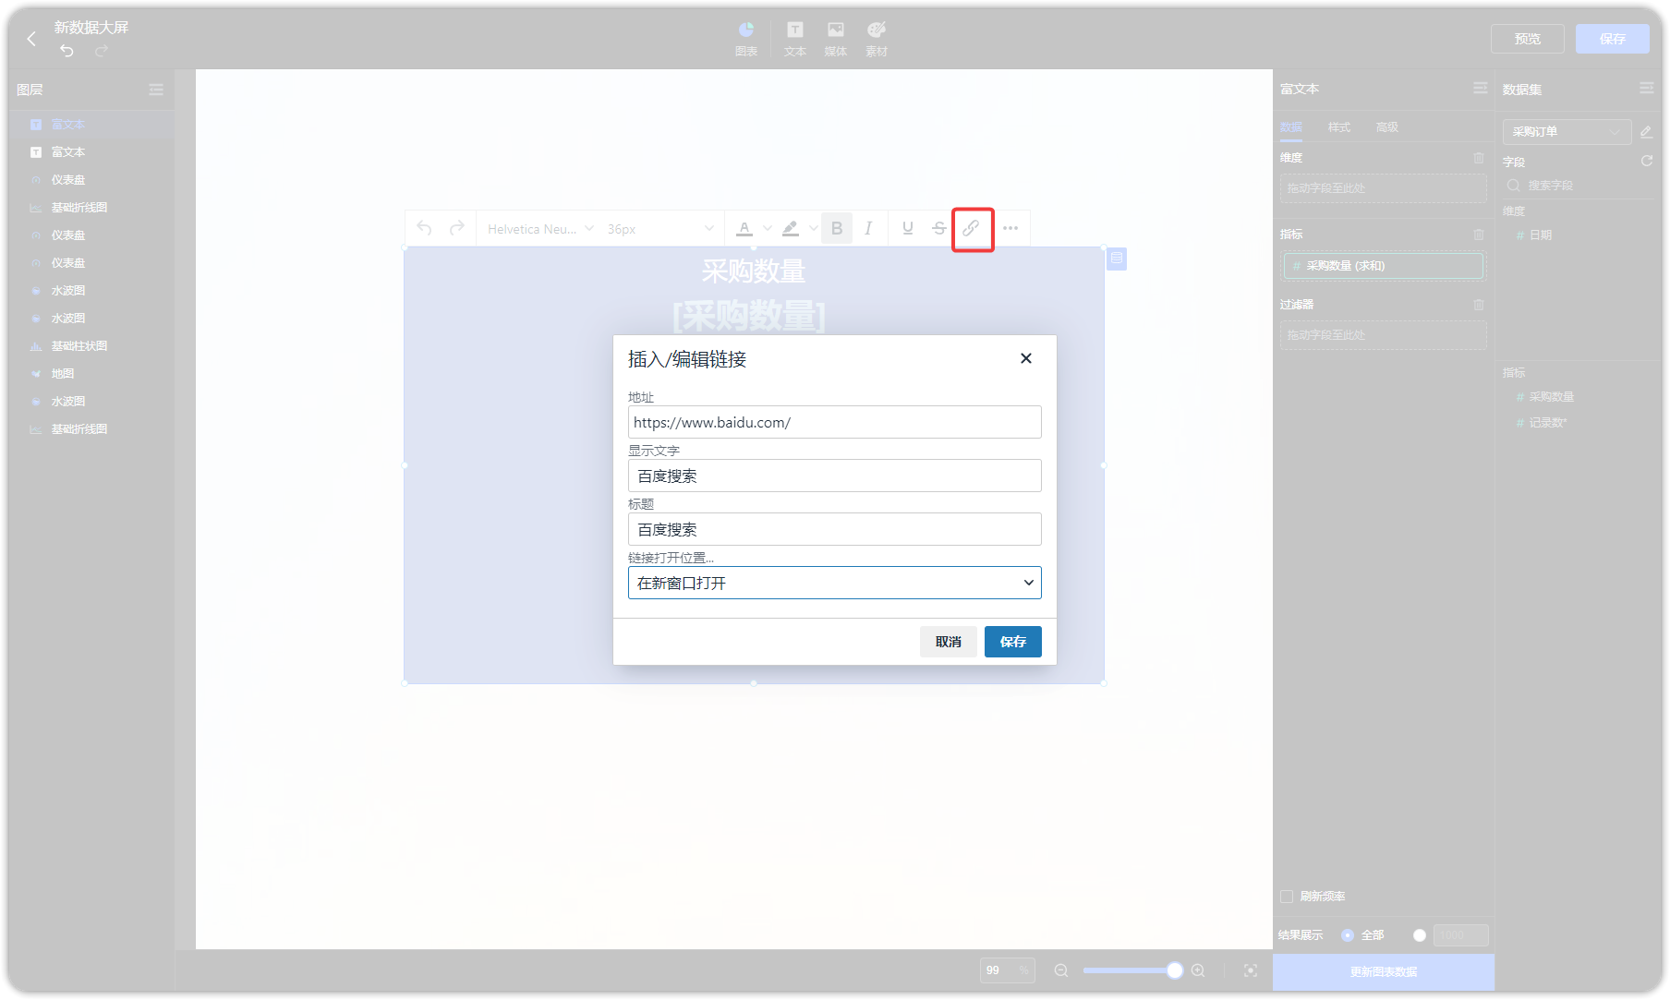This screenshot has width=1670, height=1000.
Task: Click the undo arrow below the screen title
Action: [x=66, y=51]
